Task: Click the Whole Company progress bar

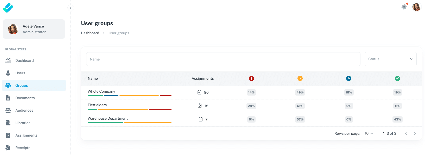Action: (x=130, y=96)
